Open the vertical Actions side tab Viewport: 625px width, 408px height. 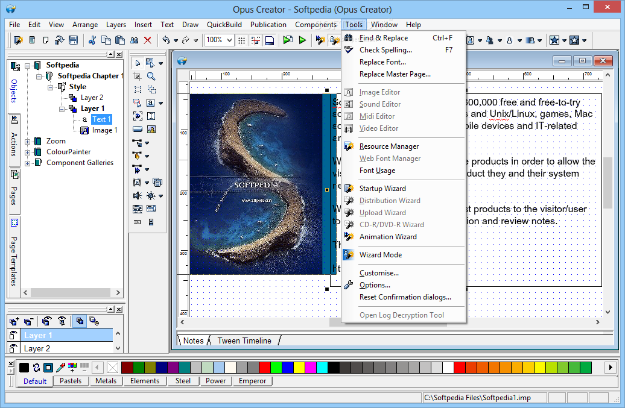point(13,139)
